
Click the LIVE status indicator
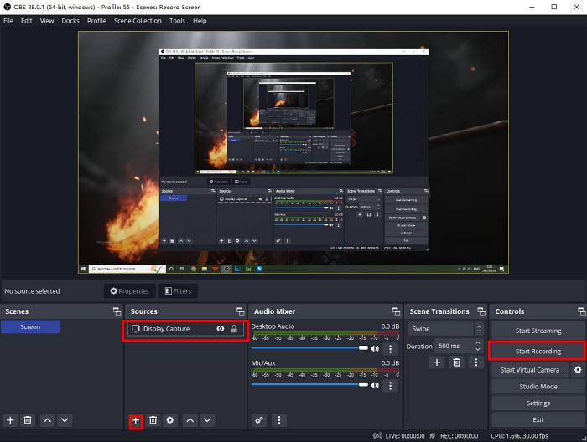(398, 436)
